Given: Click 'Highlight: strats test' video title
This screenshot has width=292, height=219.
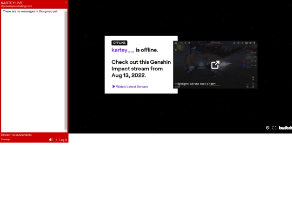Looking at the screenshot, I should tap(195, 84).
